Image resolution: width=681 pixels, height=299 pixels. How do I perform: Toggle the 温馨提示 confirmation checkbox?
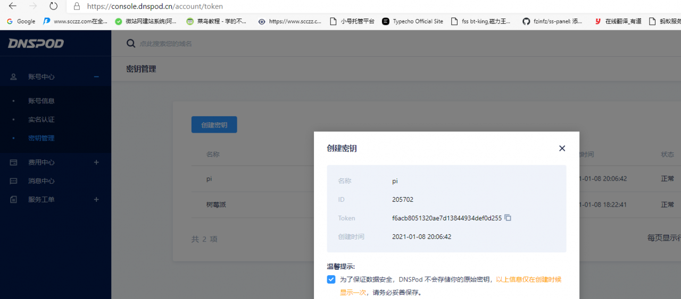331,279
